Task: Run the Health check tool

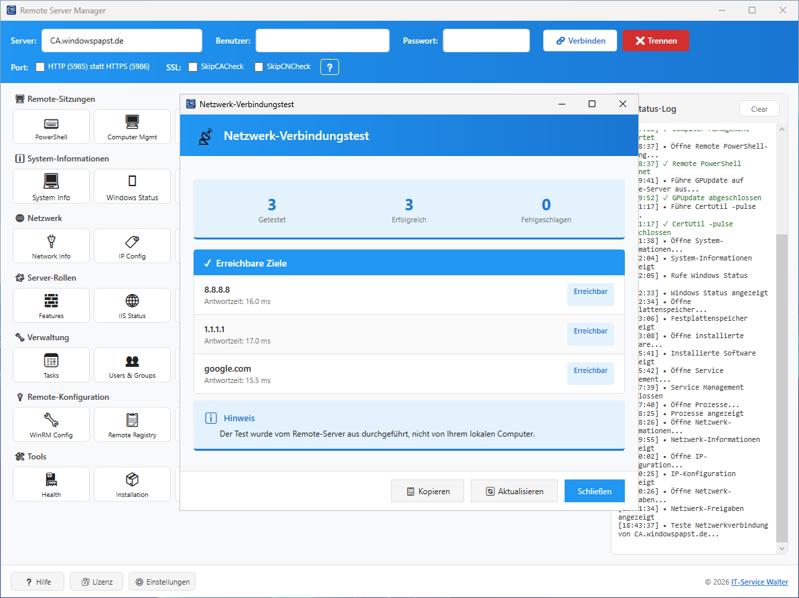Action: click(x=51, y=484)
